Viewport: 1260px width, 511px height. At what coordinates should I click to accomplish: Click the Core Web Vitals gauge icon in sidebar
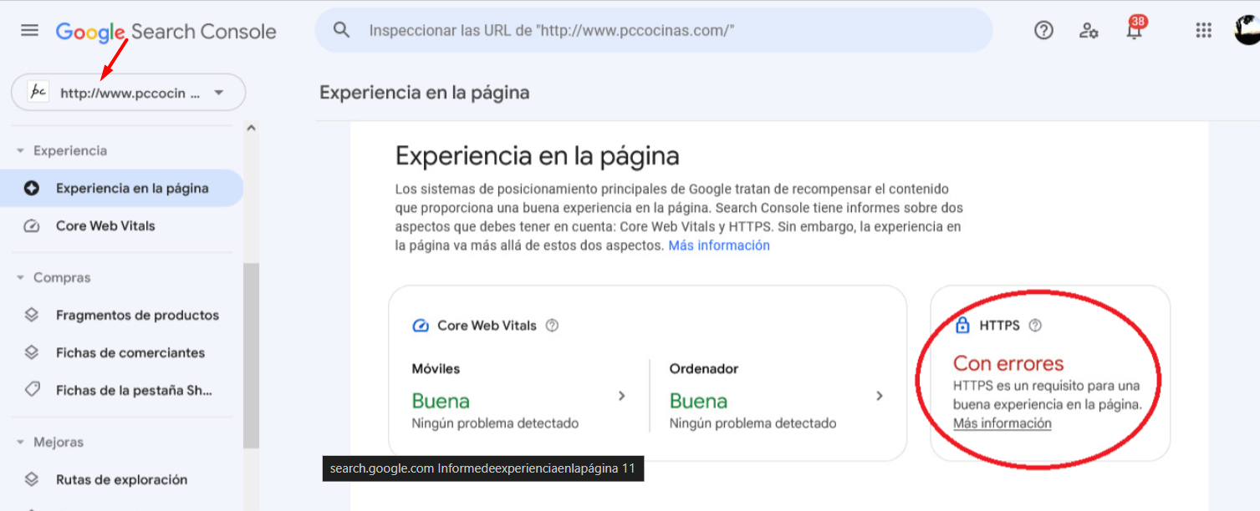(32, 226)
